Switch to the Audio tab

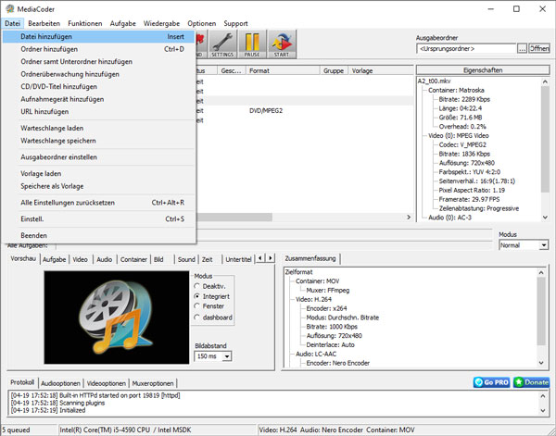click(104, 259)
